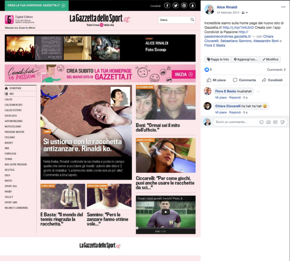This screenshot has width=290, height=261.
Task: Open the Digital Edition G logo
Action: [x=9, y=20]
